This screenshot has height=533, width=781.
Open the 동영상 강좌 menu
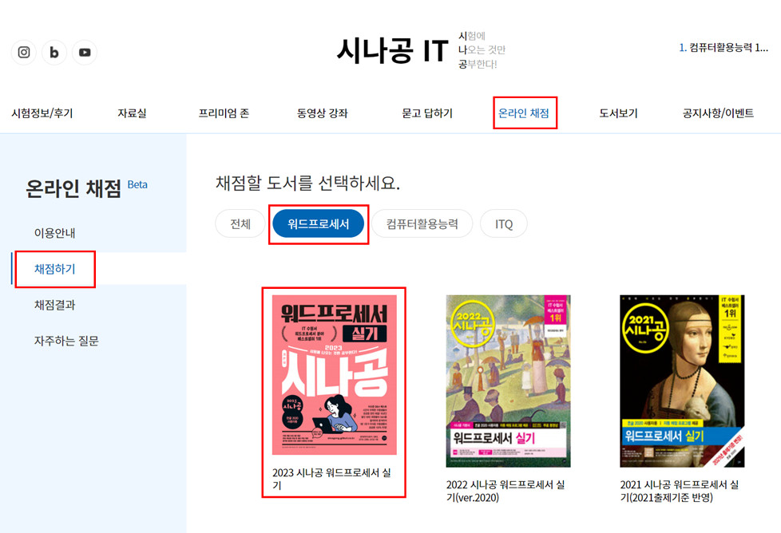323,113
